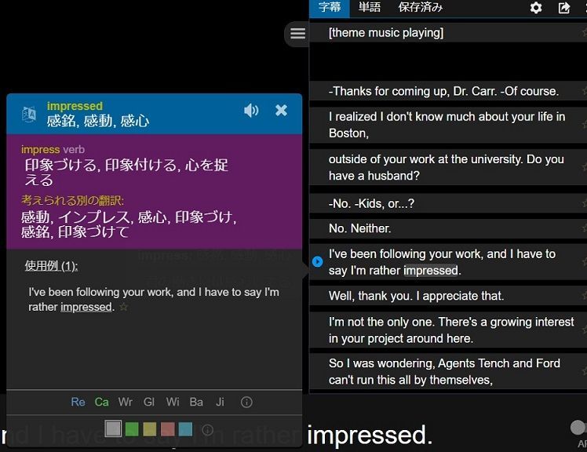Play pronunciation audio for impressed
This screenshot has width=587, height=452.
point(251,111)
